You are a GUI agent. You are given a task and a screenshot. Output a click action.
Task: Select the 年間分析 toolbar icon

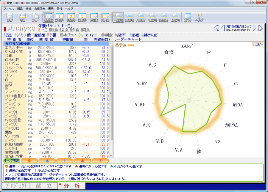(x=152, y=17)
